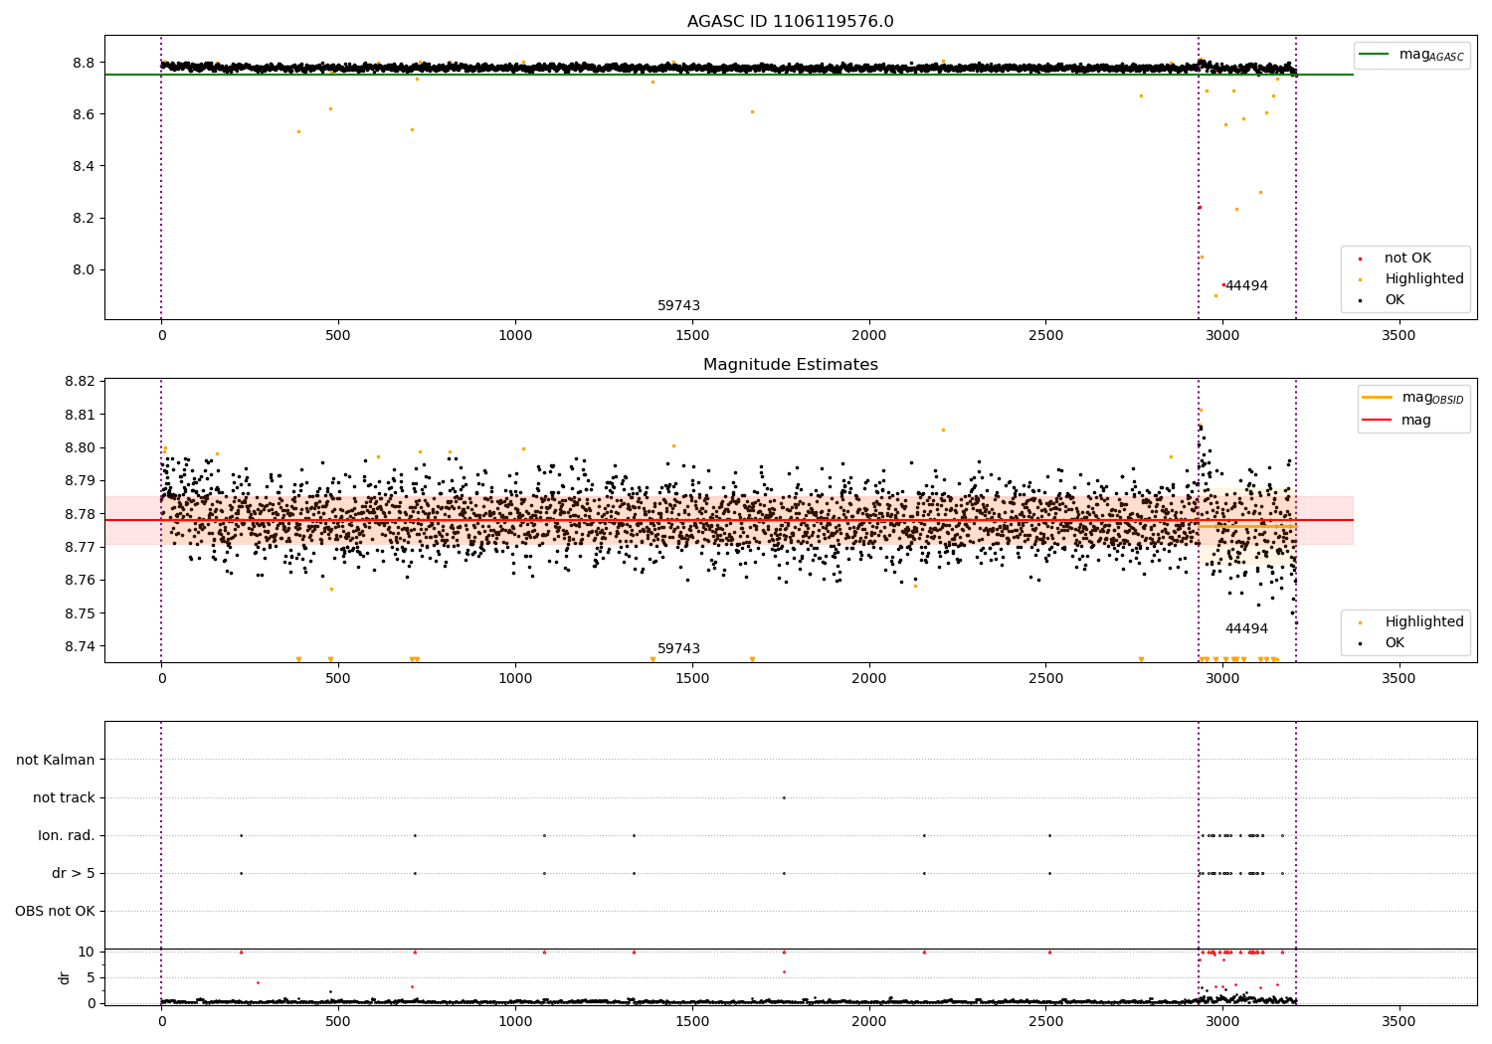Click "OK" in the Magnitude Estimates legend
Screen dimensions: 1492x1044
[1395, 643]
